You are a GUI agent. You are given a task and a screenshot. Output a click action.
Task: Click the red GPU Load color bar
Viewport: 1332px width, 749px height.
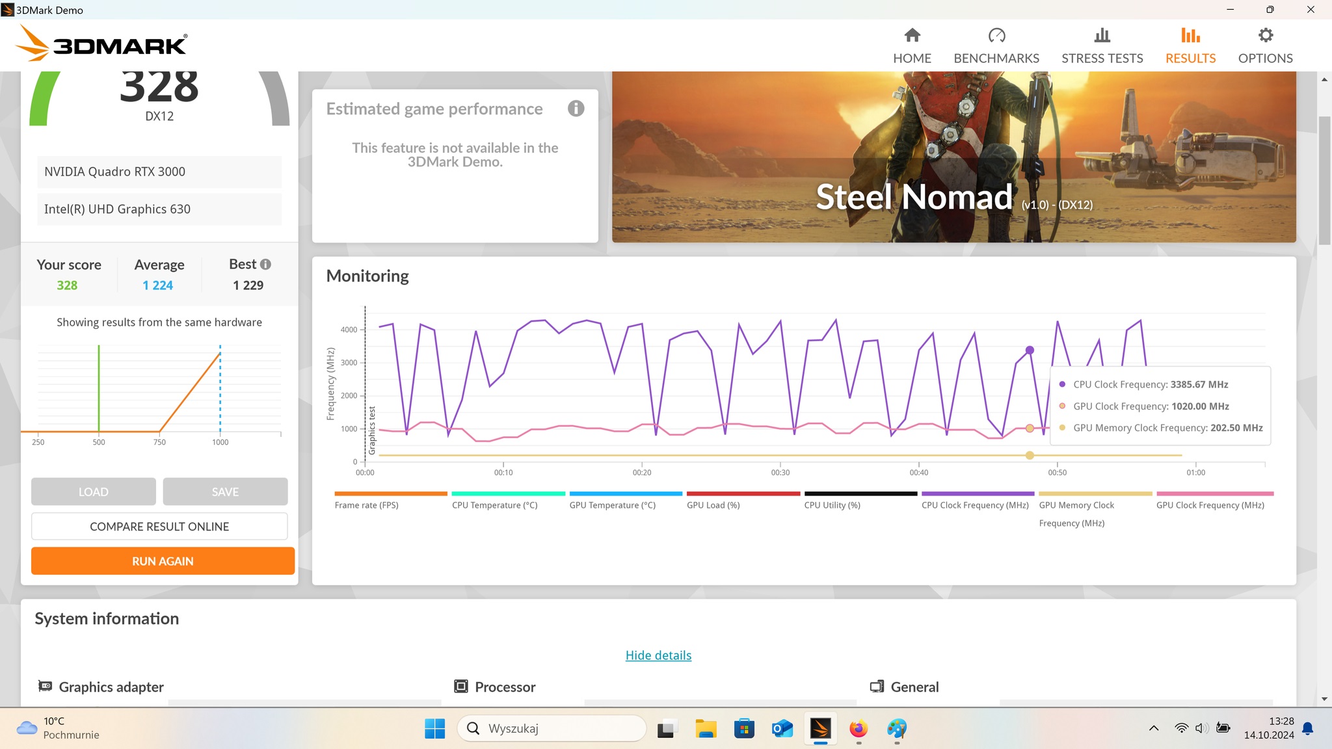click(743, 493)
